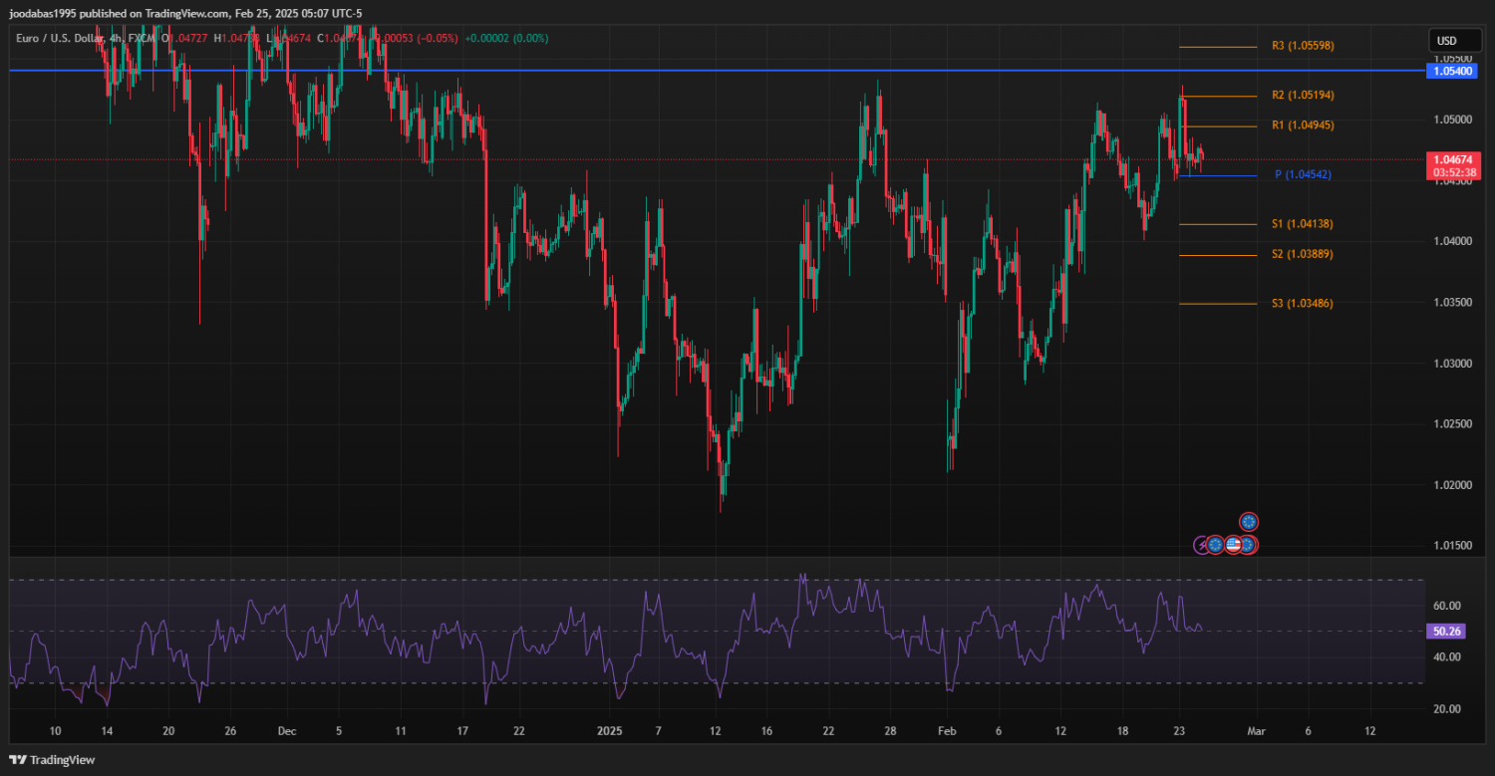Click the Dec label on the time axis
Image resolution: width=1495 pixels, height=776 pixels.
pos(287,730)
